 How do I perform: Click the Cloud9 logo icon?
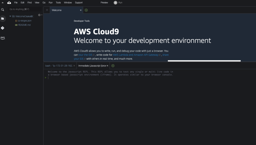(9, 3)
